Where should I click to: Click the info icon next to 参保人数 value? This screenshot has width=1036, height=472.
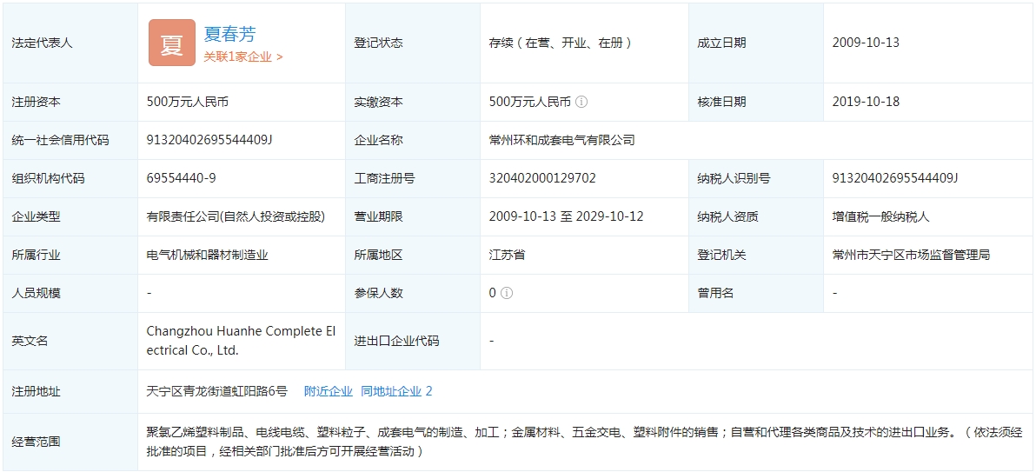pos(507,293)
